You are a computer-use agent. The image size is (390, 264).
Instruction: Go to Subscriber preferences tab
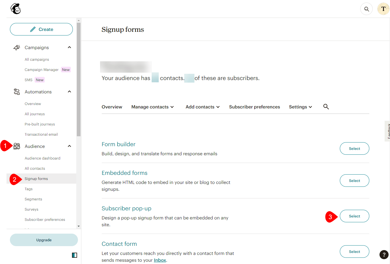254,107
